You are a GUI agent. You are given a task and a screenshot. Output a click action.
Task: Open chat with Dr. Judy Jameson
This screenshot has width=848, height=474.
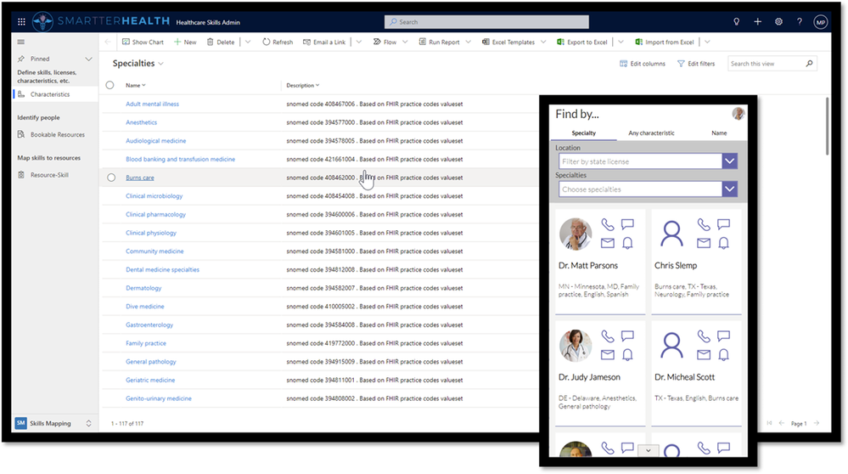pos(627,336)
